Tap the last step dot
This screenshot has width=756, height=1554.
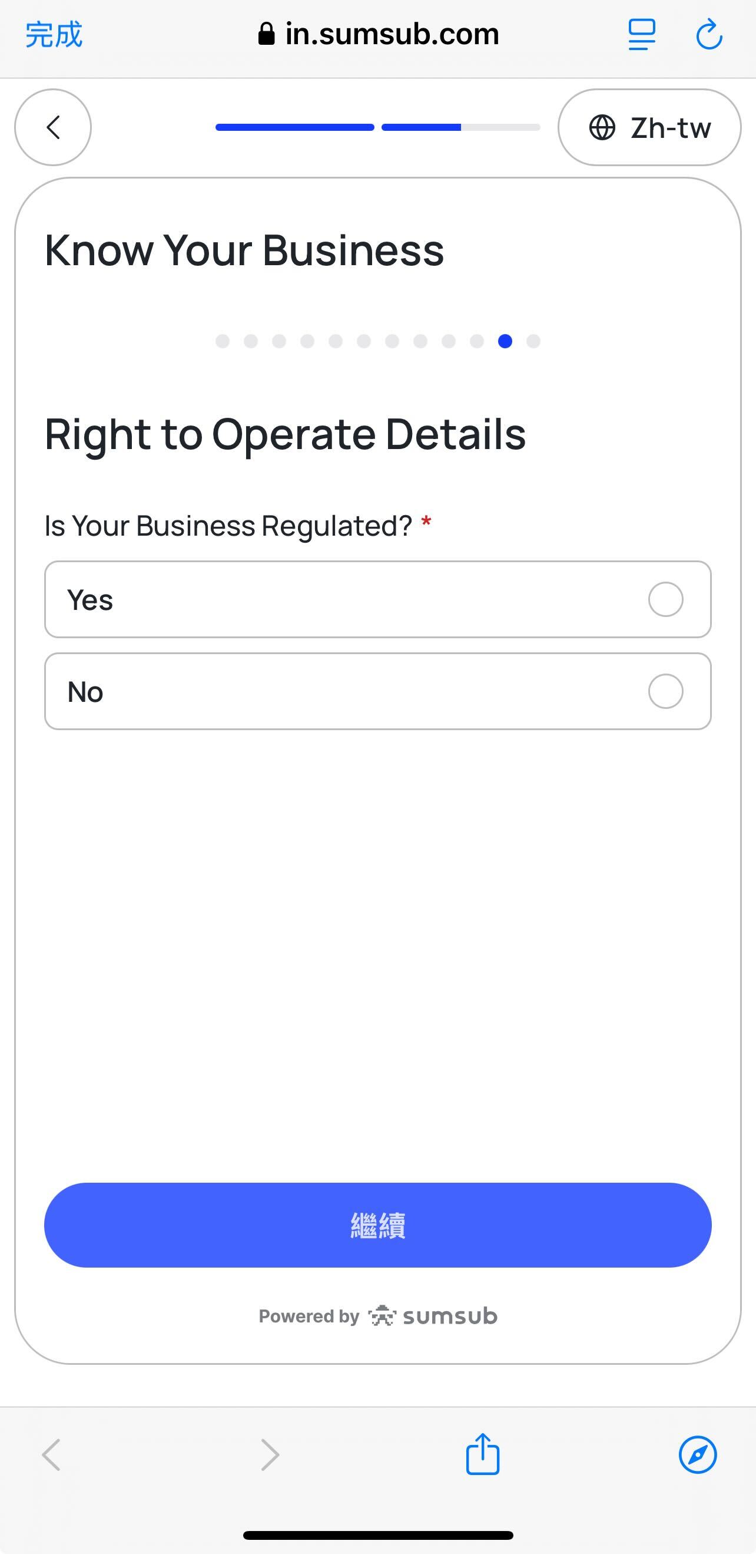[533, 341]
